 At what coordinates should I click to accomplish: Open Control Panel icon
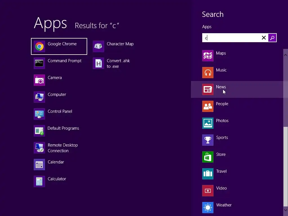click(39, 114)
